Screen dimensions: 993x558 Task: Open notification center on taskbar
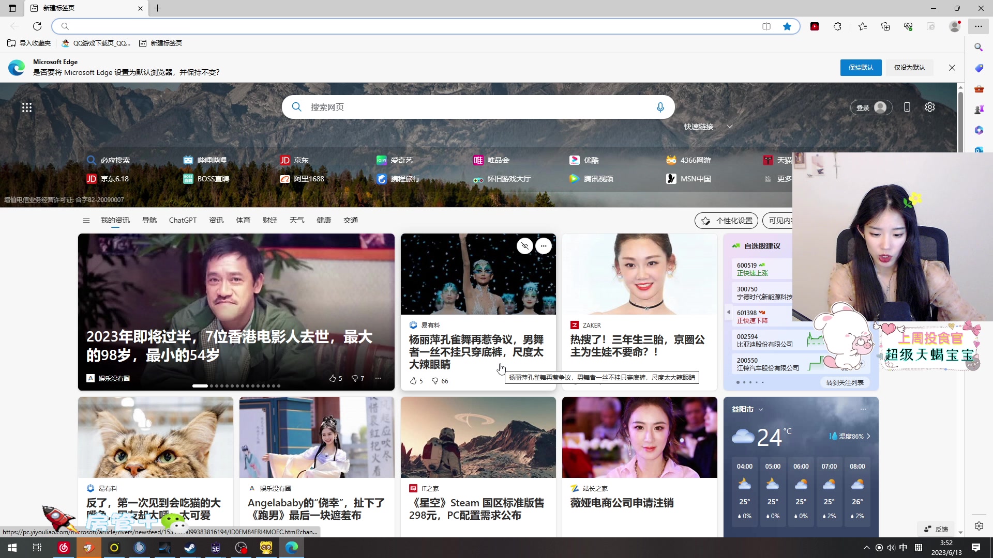tap(976, 548)
